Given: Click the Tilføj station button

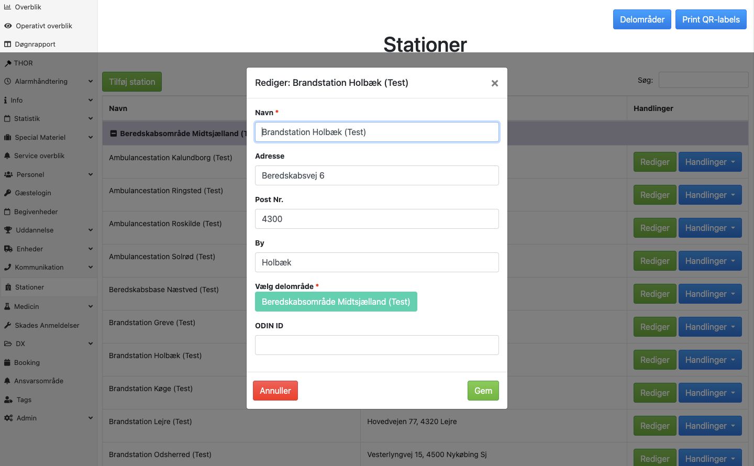Looking at the screenshot, I should coord(132,82).
